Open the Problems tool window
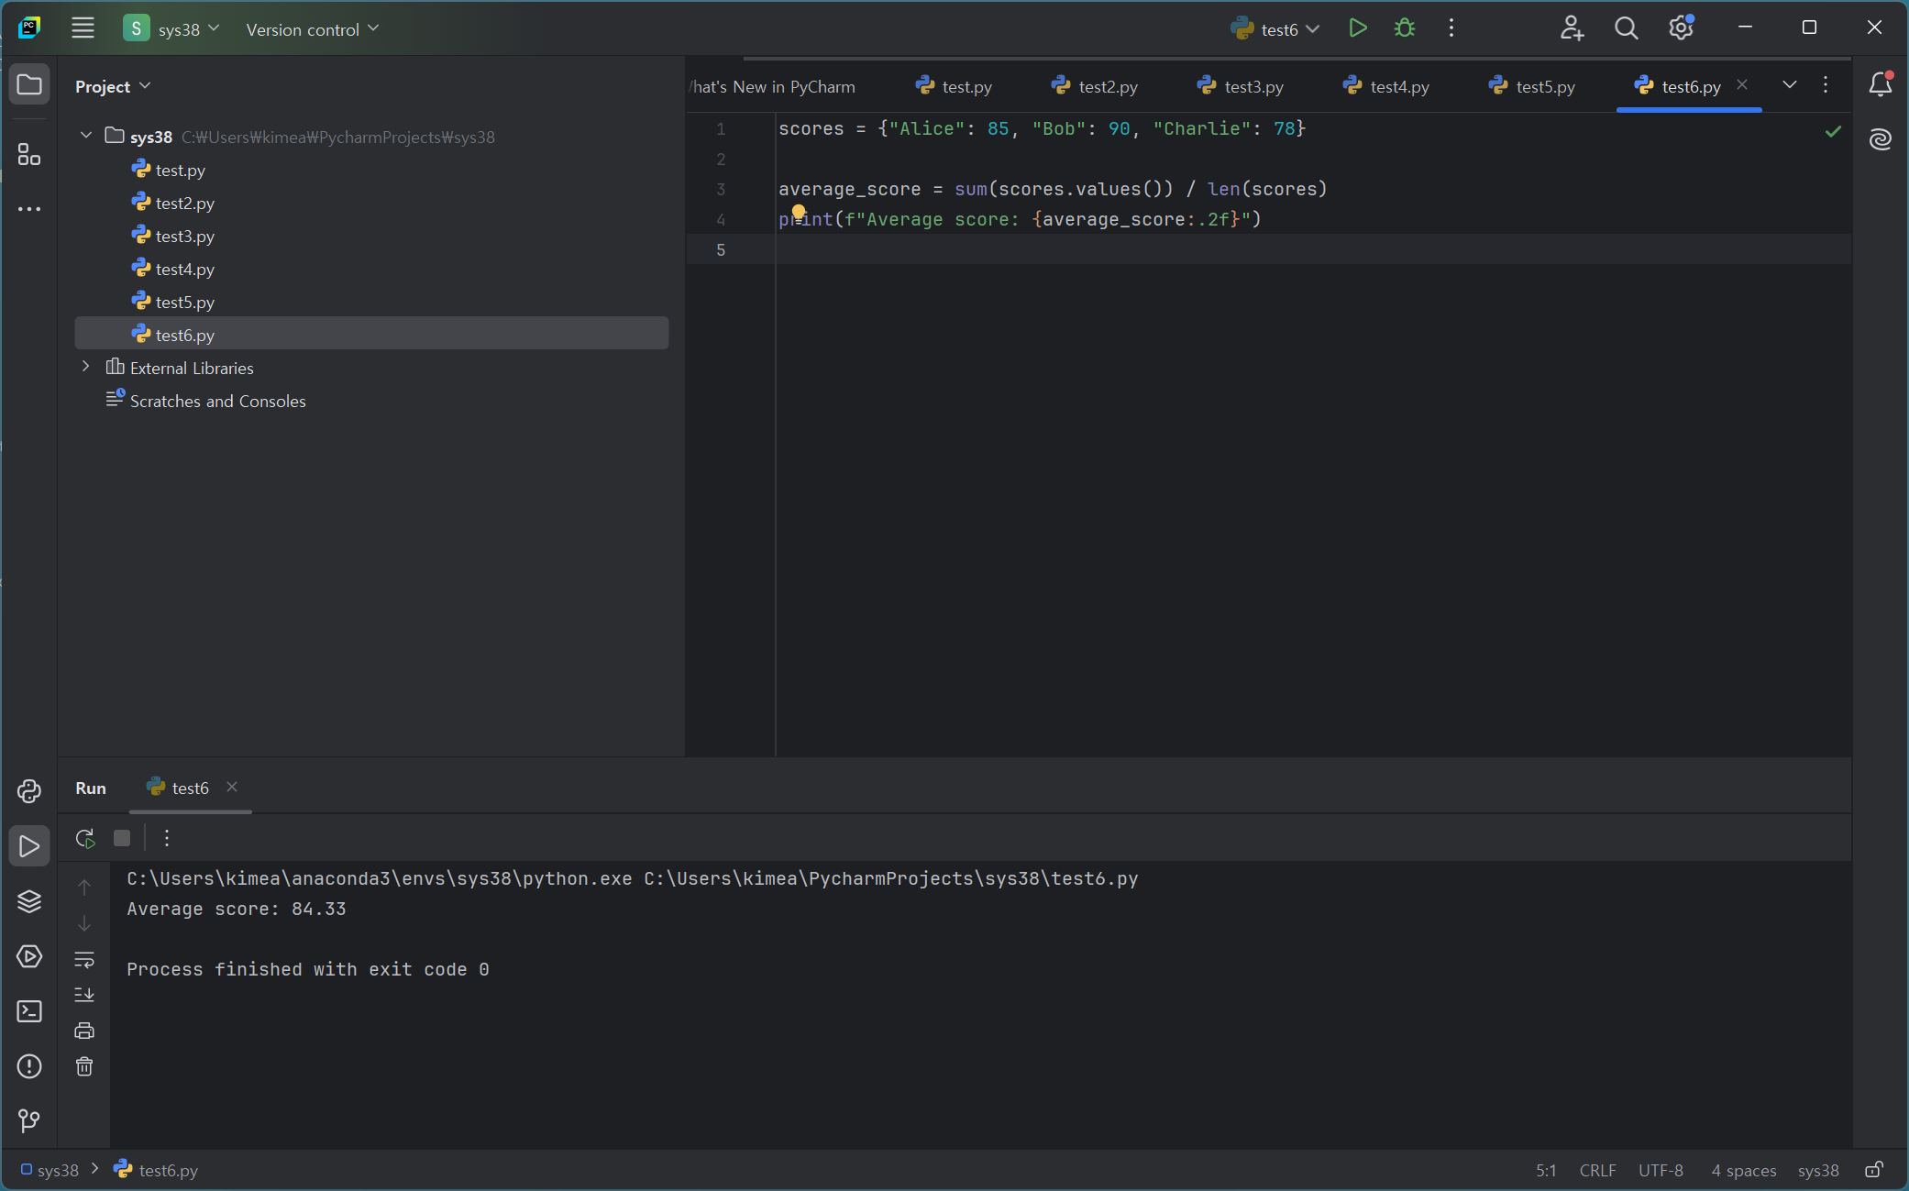Screen dimensions: 1909x1191 tap(29, 1066)
